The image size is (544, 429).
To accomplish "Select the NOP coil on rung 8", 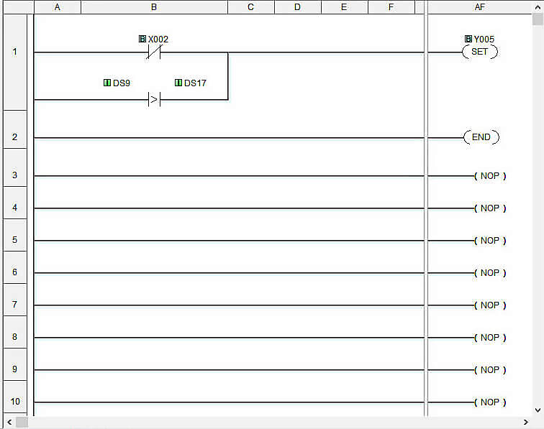I will pyautogui.click(x=490, y=338).
